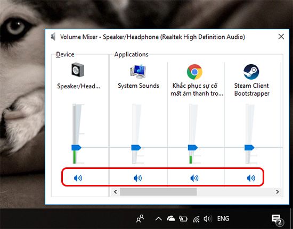Screen dimensions: 293x229
Task: Open the Wi-Fi network tray icon
Action: point(196,219)
